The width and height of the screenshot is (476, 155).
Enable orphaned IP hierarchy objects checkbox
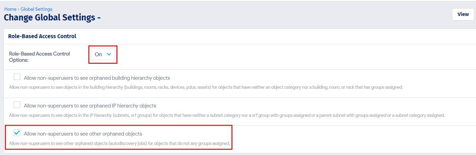click(17, 104)
